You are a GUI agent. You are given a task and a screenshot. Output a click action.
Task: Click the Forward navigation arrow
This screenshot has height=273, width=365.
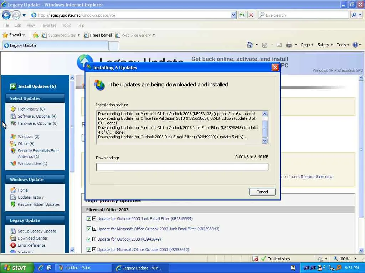[x=16, y=15]
